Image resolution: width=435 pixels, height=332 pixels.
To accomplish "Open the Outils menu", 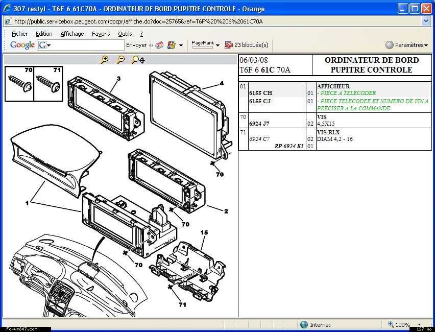I will point(125,34).
